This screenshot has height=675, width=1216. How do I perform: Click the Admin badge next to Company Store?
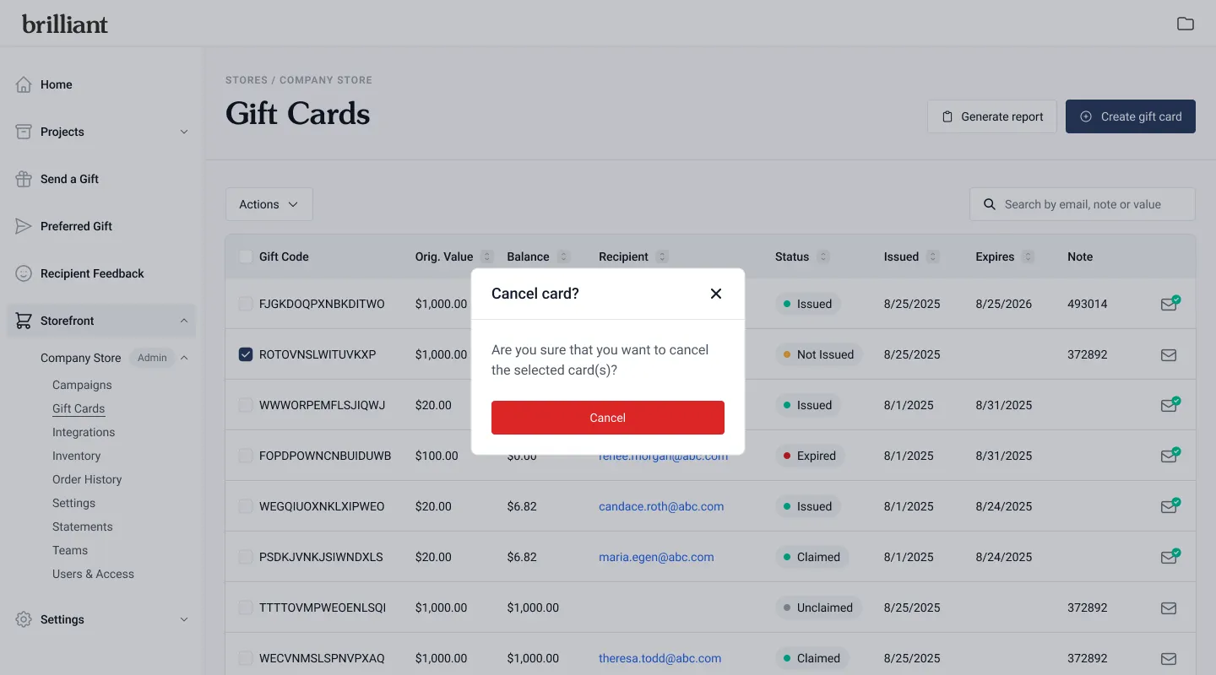click(152, 358)
